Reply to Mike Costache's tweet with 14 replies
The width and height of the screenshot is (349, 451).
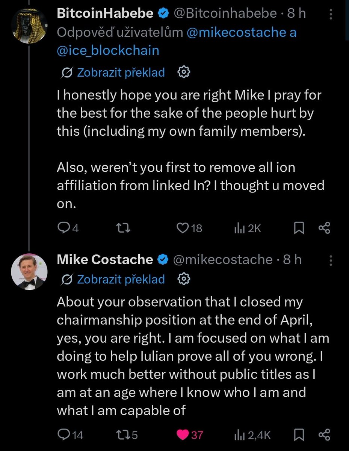pyautogui.click(x=70, y=435)
